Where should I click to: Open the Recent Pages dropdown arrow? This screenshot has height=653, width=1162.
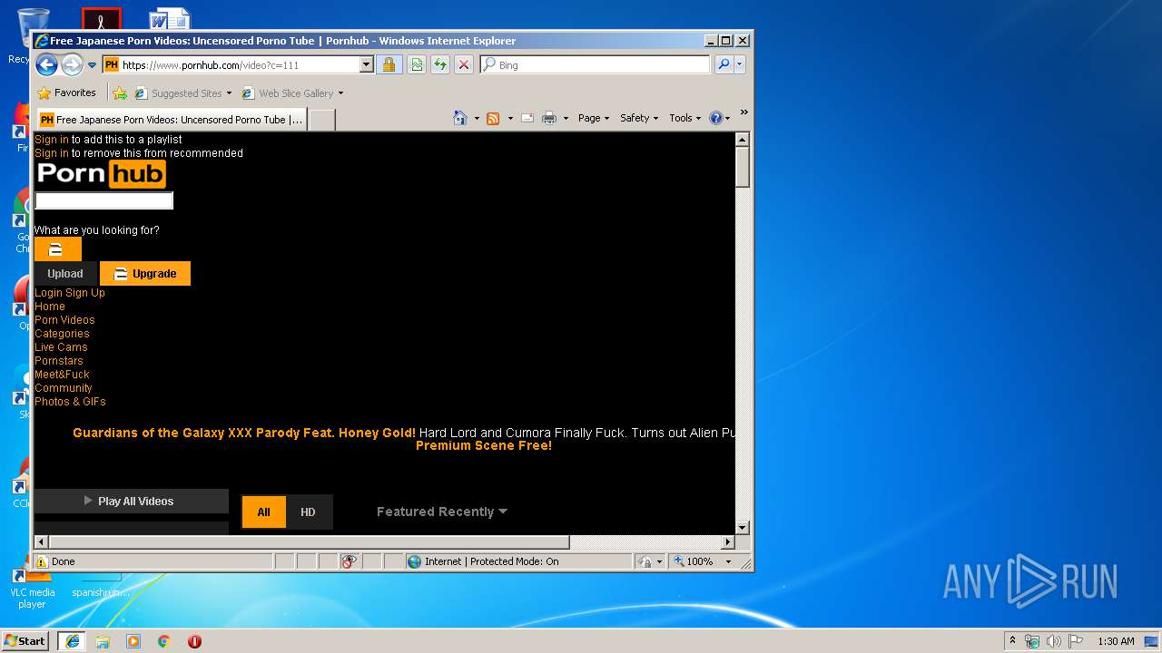(93, 65)
